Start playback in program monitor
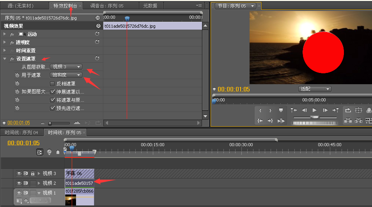The height and width of the screenshot is (207, 372). coord(314,110)
